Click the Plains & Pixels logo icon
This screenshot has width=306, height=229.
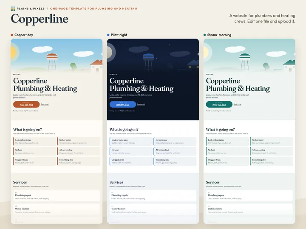(x=13, y=8)
